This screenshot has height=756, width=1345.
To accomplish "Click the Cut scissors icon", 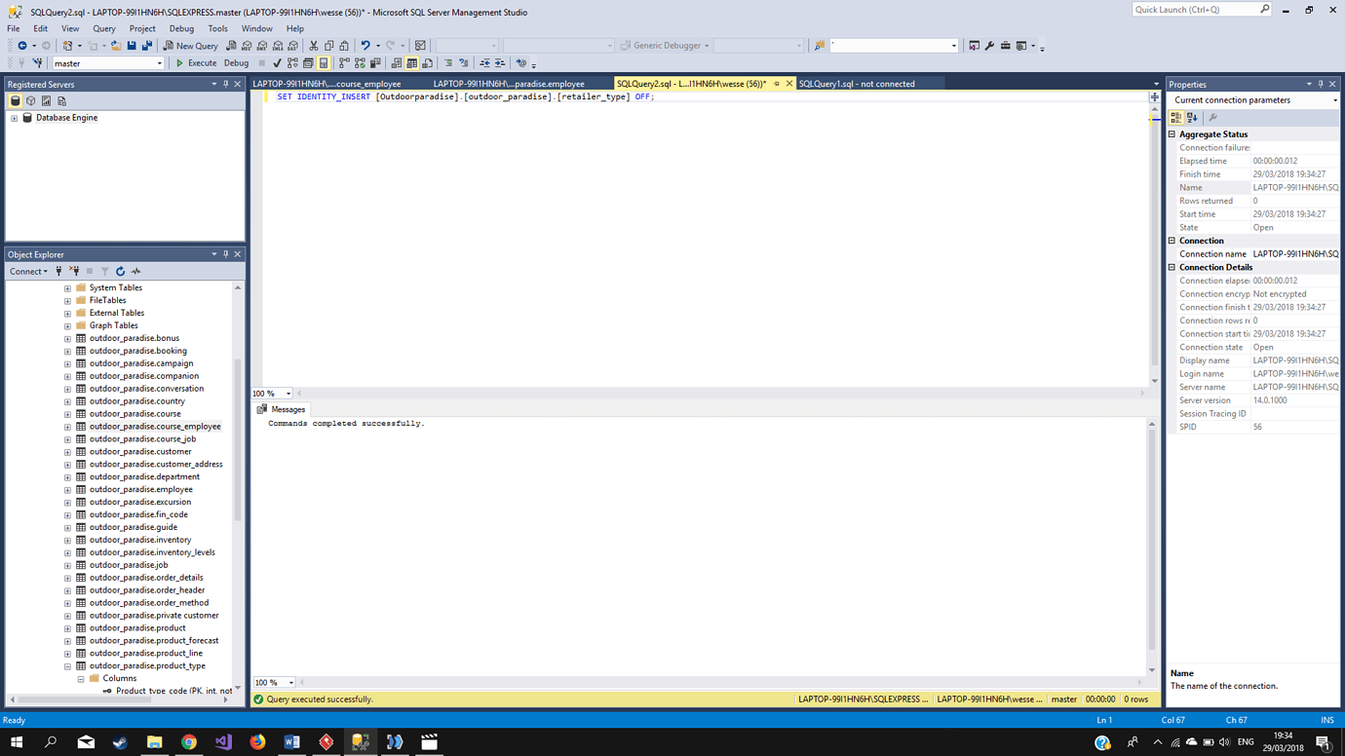I will [314, 46].
